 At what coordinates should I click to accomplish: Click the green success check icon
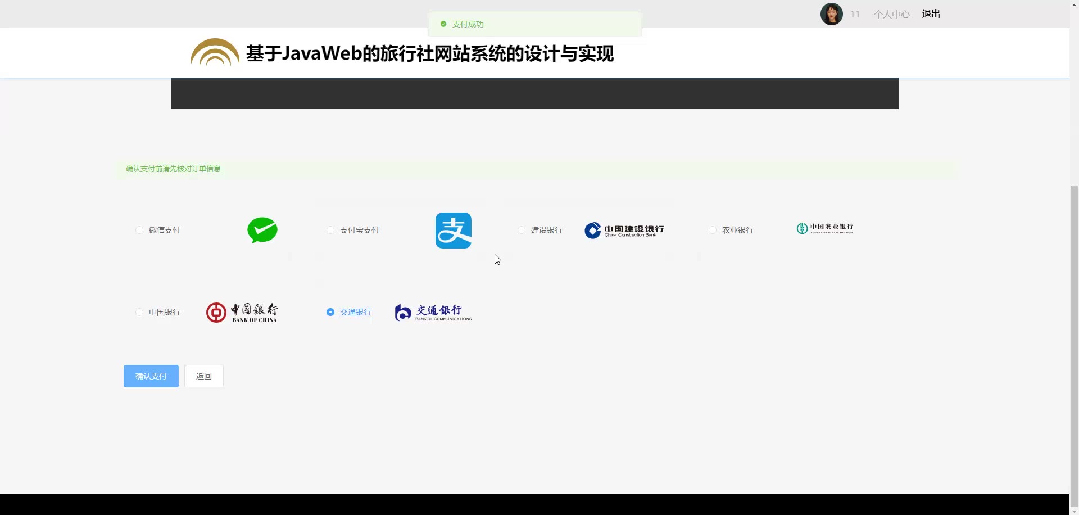[x=443, y=24]
